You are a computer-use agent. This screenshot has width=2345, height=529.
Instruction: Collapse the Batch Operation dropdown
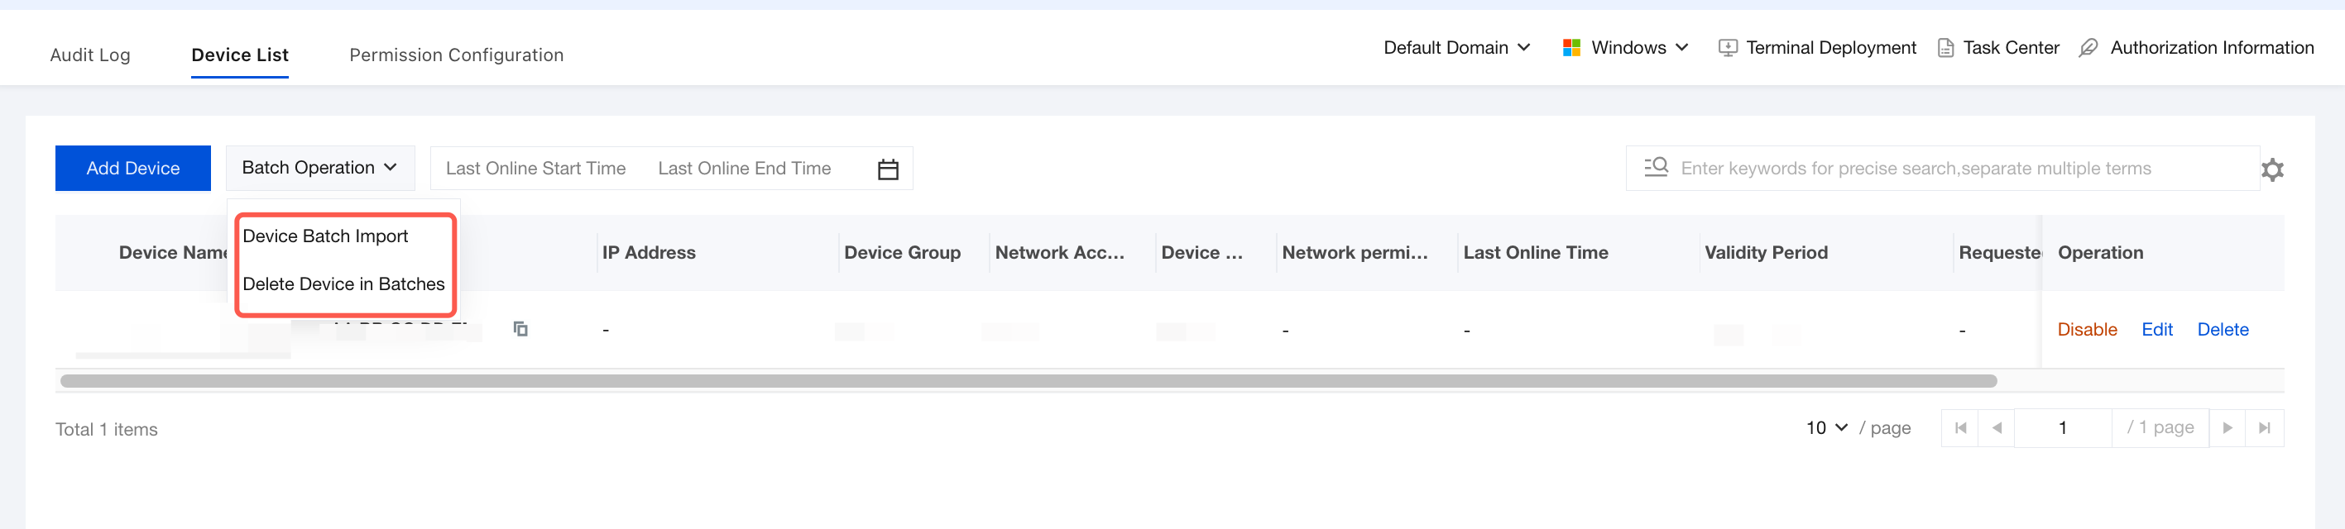tap(319, 168)
